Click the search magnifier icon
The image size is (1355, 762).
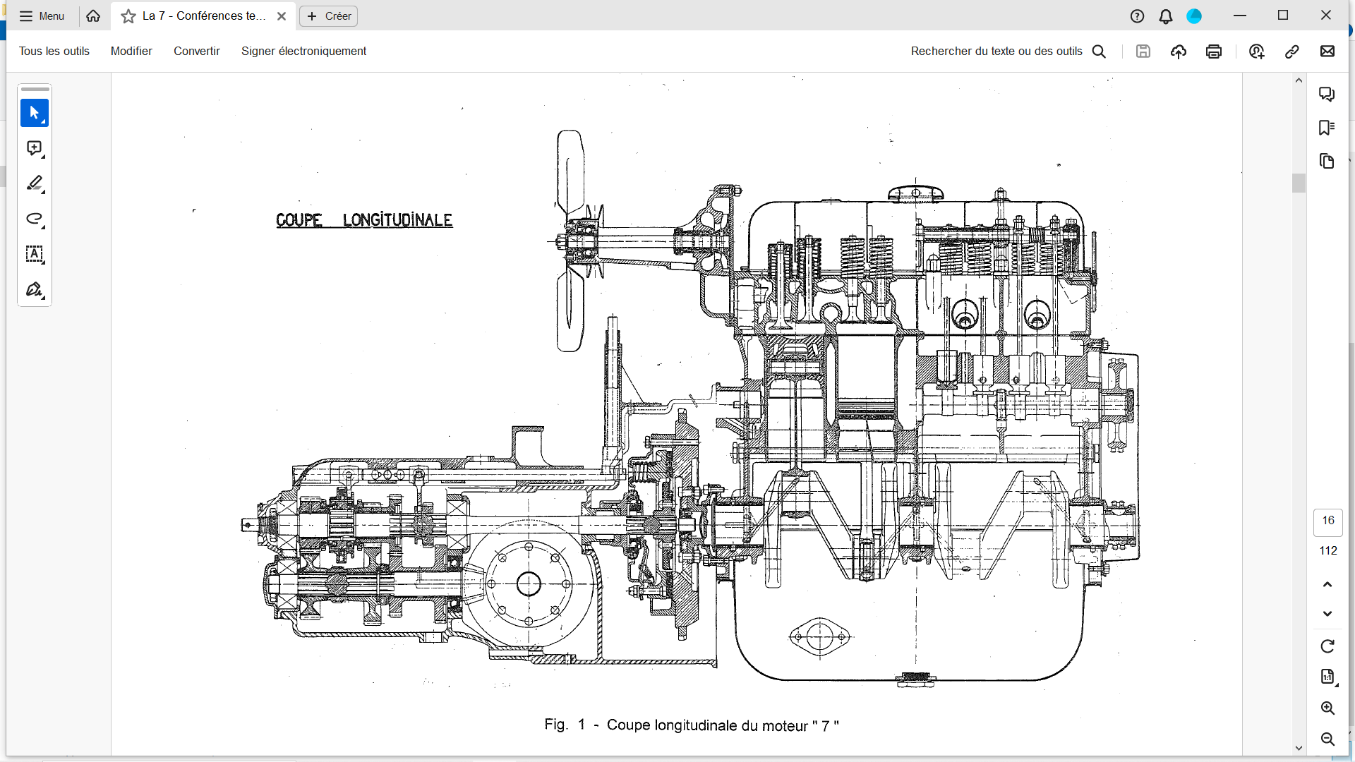click(1099, 51)
